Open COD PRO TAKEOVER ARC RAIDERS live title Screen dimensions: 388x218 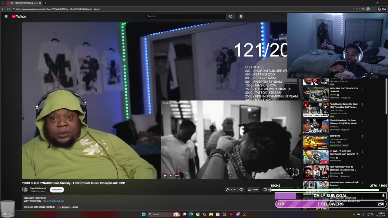pos(345,153)
